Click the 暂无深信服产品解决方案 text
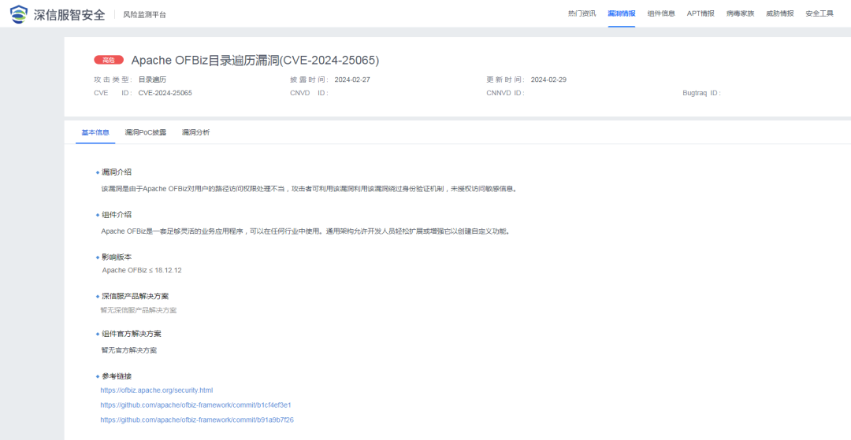The height and width of the screenshot is (440, 851). pos(139,310)
